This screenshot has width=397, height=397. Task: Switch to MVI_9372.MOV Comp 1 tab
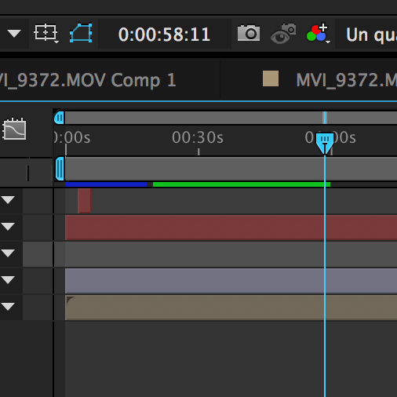pyautogui.click(x=88, y=80)
